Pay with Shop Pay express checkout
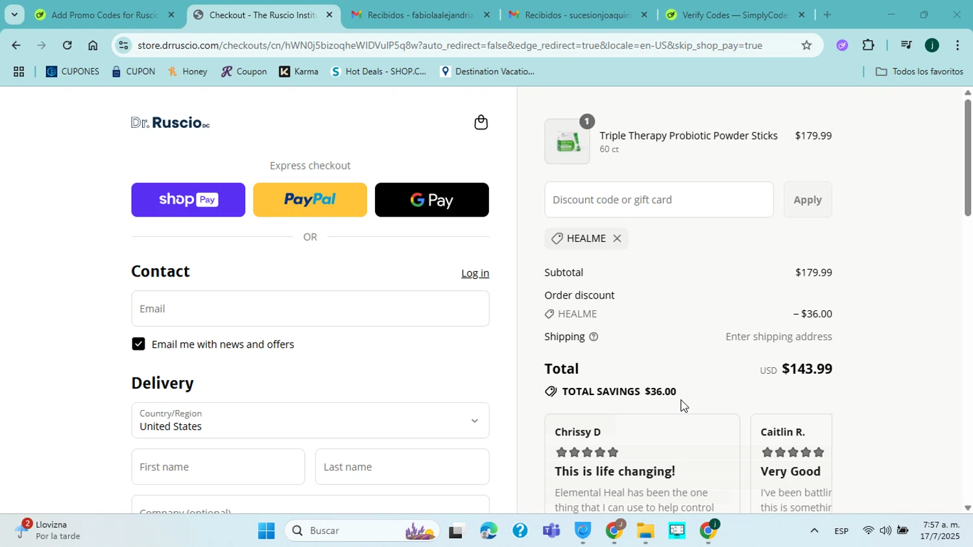 (188, 200)
